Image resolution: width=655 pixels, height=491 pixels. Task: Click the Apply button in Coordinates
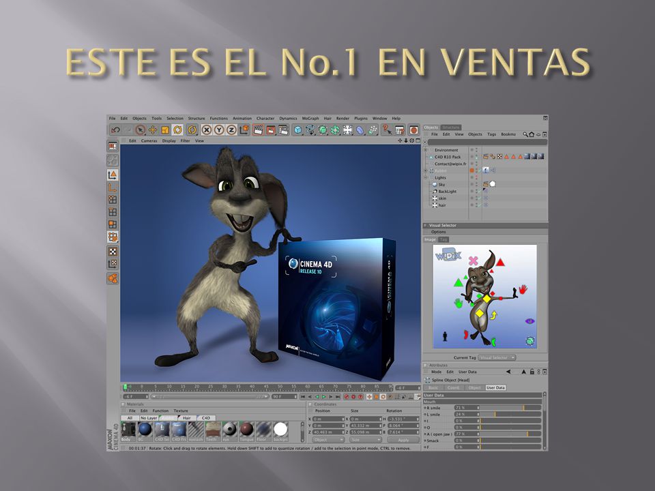(403, 440)
